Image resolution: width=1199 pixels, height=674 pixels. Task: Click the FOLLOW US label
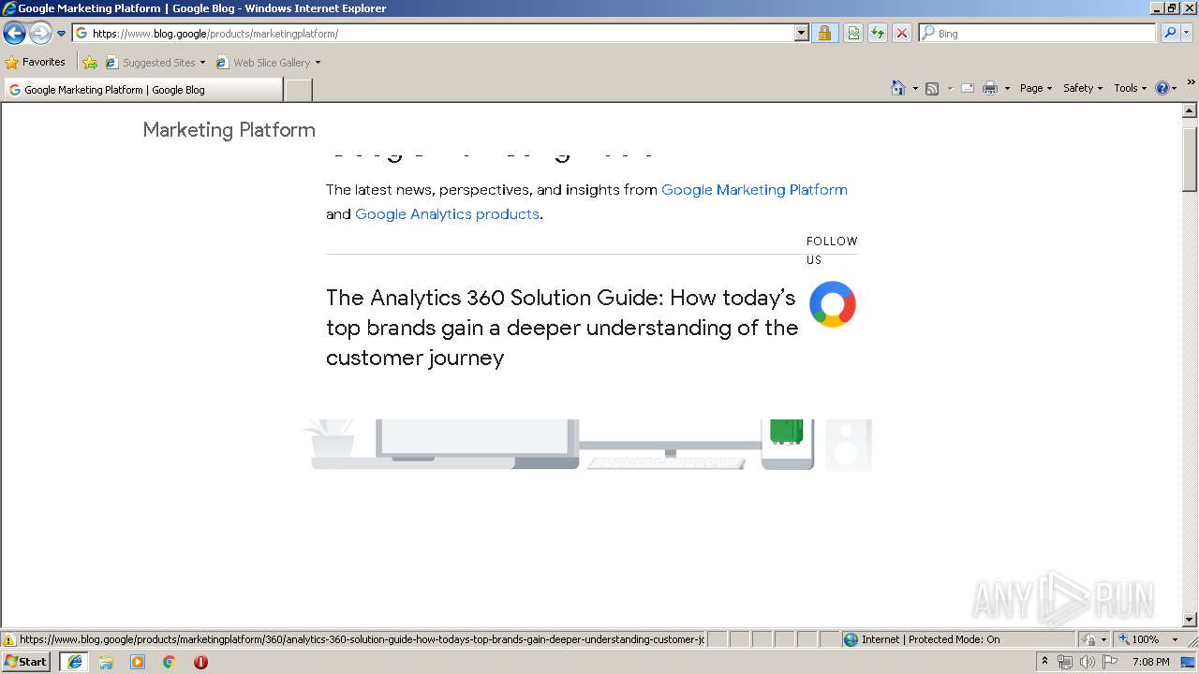832,250
